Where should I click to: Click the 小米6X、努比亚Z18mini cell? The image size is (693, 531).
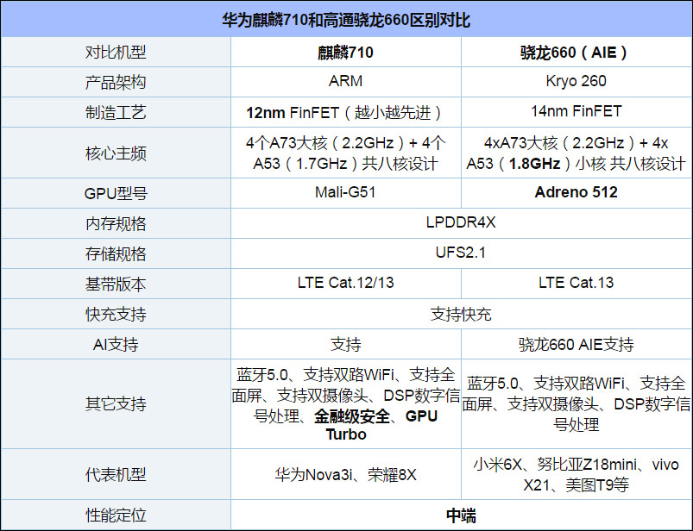pyautogui.click(x=576, y=474)
